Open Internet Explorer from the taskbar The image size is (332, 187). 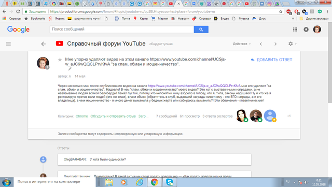pos(140,182)
